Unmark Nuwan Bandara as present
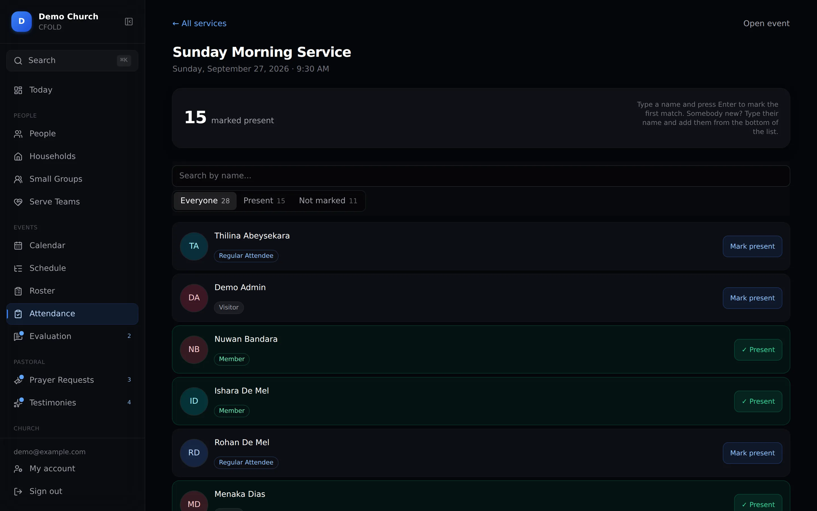The image size is (817, 511). tap(758, 349)
